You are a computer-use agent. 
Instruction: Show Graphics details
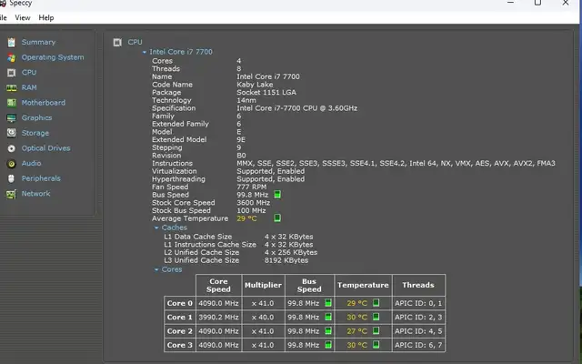(x=36, y=118)
